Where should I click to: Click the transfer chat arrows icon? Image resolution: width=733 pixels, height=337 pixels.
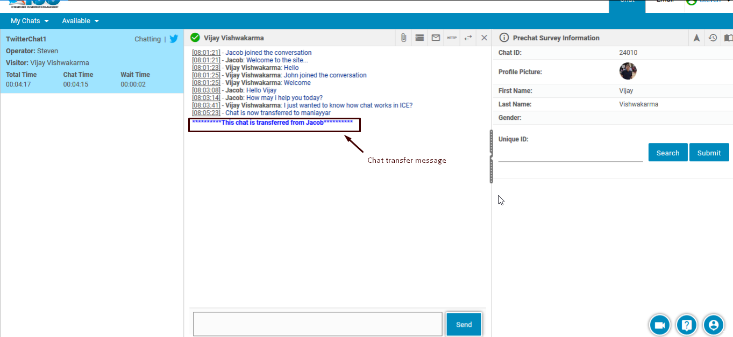(x=468, y=38)
